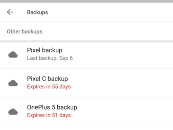
Task: Tap the back arrow icon
Action: (x=10, y=12)
